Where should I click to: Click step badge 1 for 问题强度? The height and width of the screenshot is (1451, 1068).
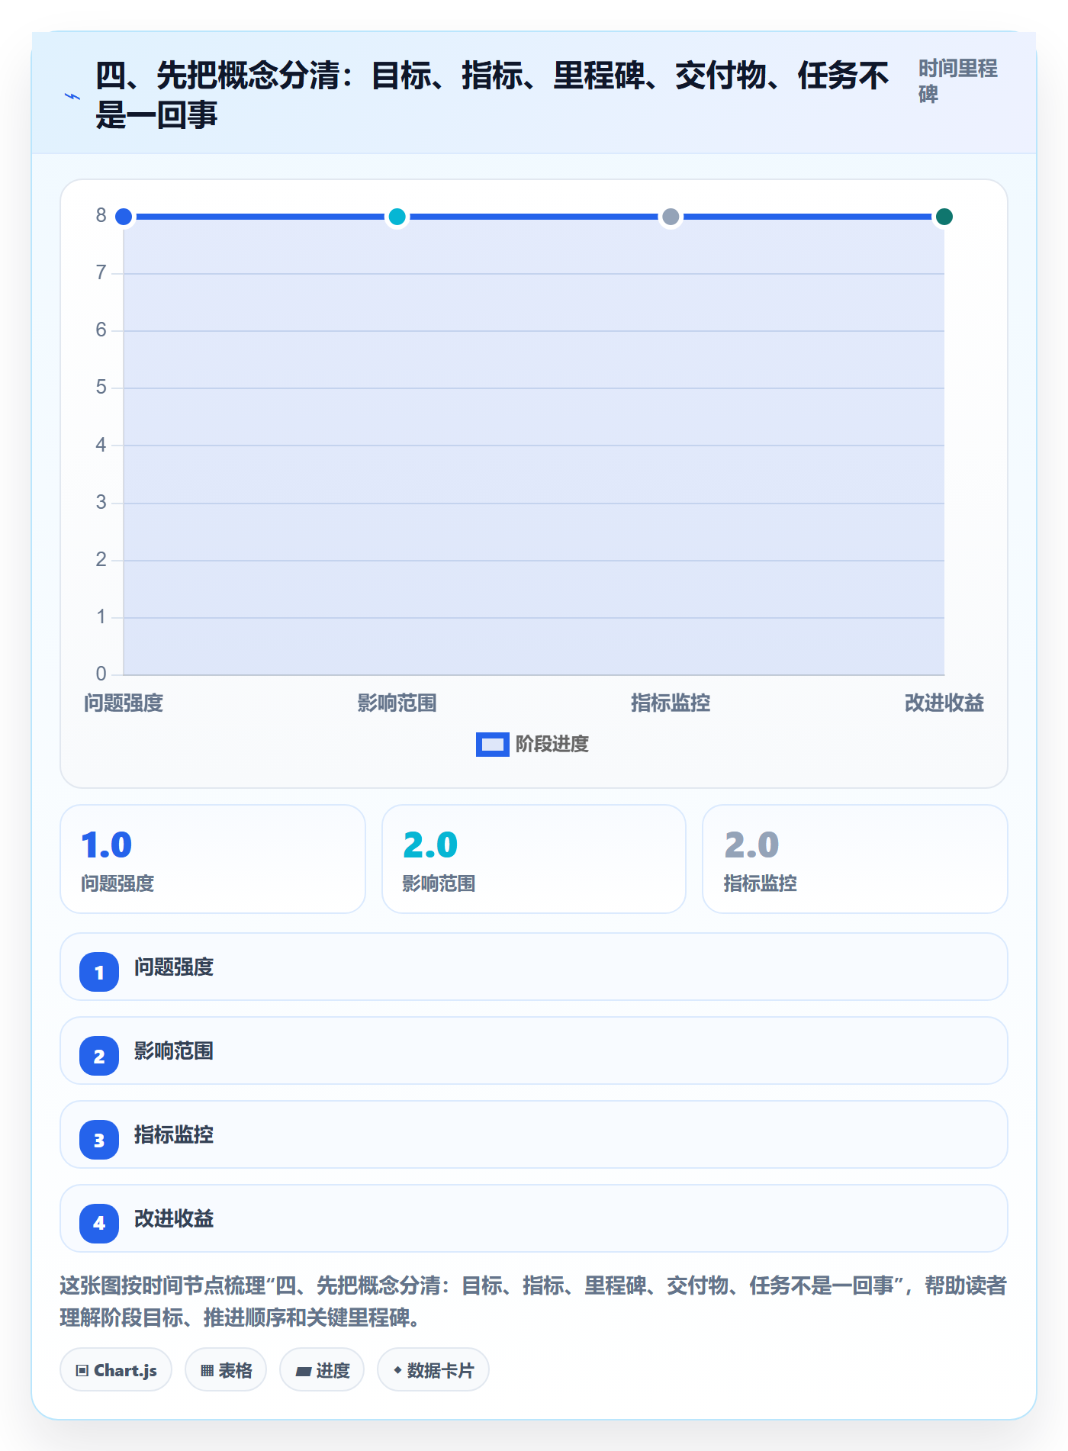[99, 972]
